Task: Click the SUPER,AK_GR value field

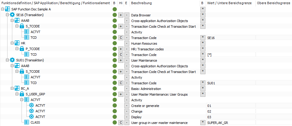Action: 231,122
